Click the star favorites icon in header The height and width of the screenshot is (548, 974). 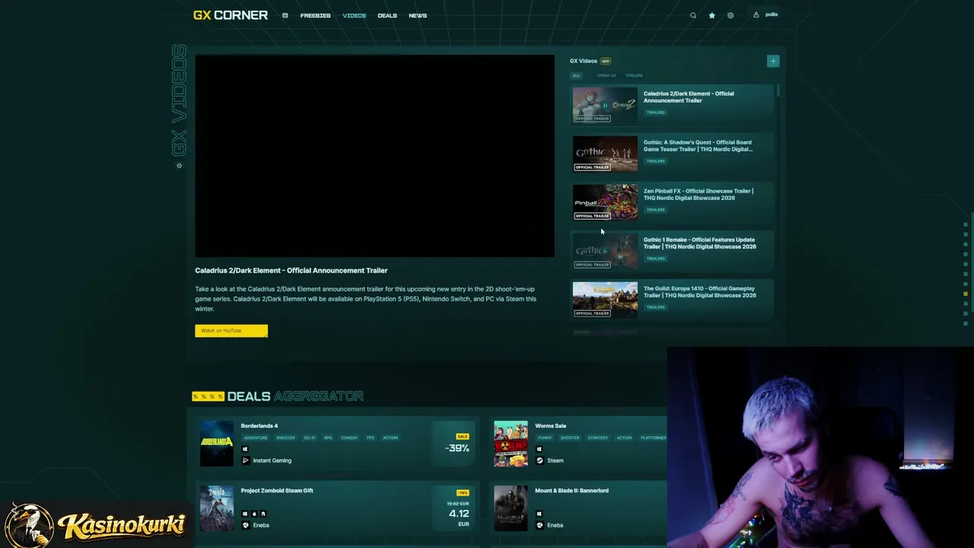tap(712, 15)
